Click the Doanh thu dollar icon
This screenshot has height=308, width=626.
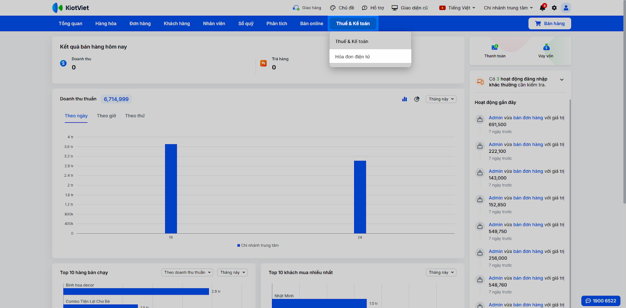coord(63,63)
